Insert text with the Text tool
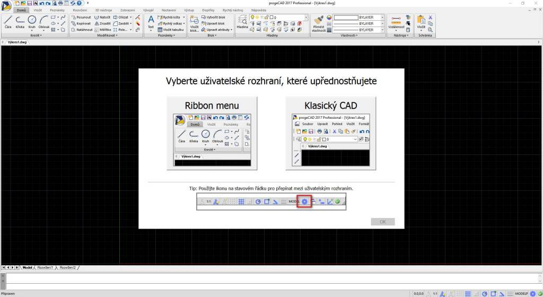Screen dimensions: 543x297 pyautogui.click(x=151, y=22)
